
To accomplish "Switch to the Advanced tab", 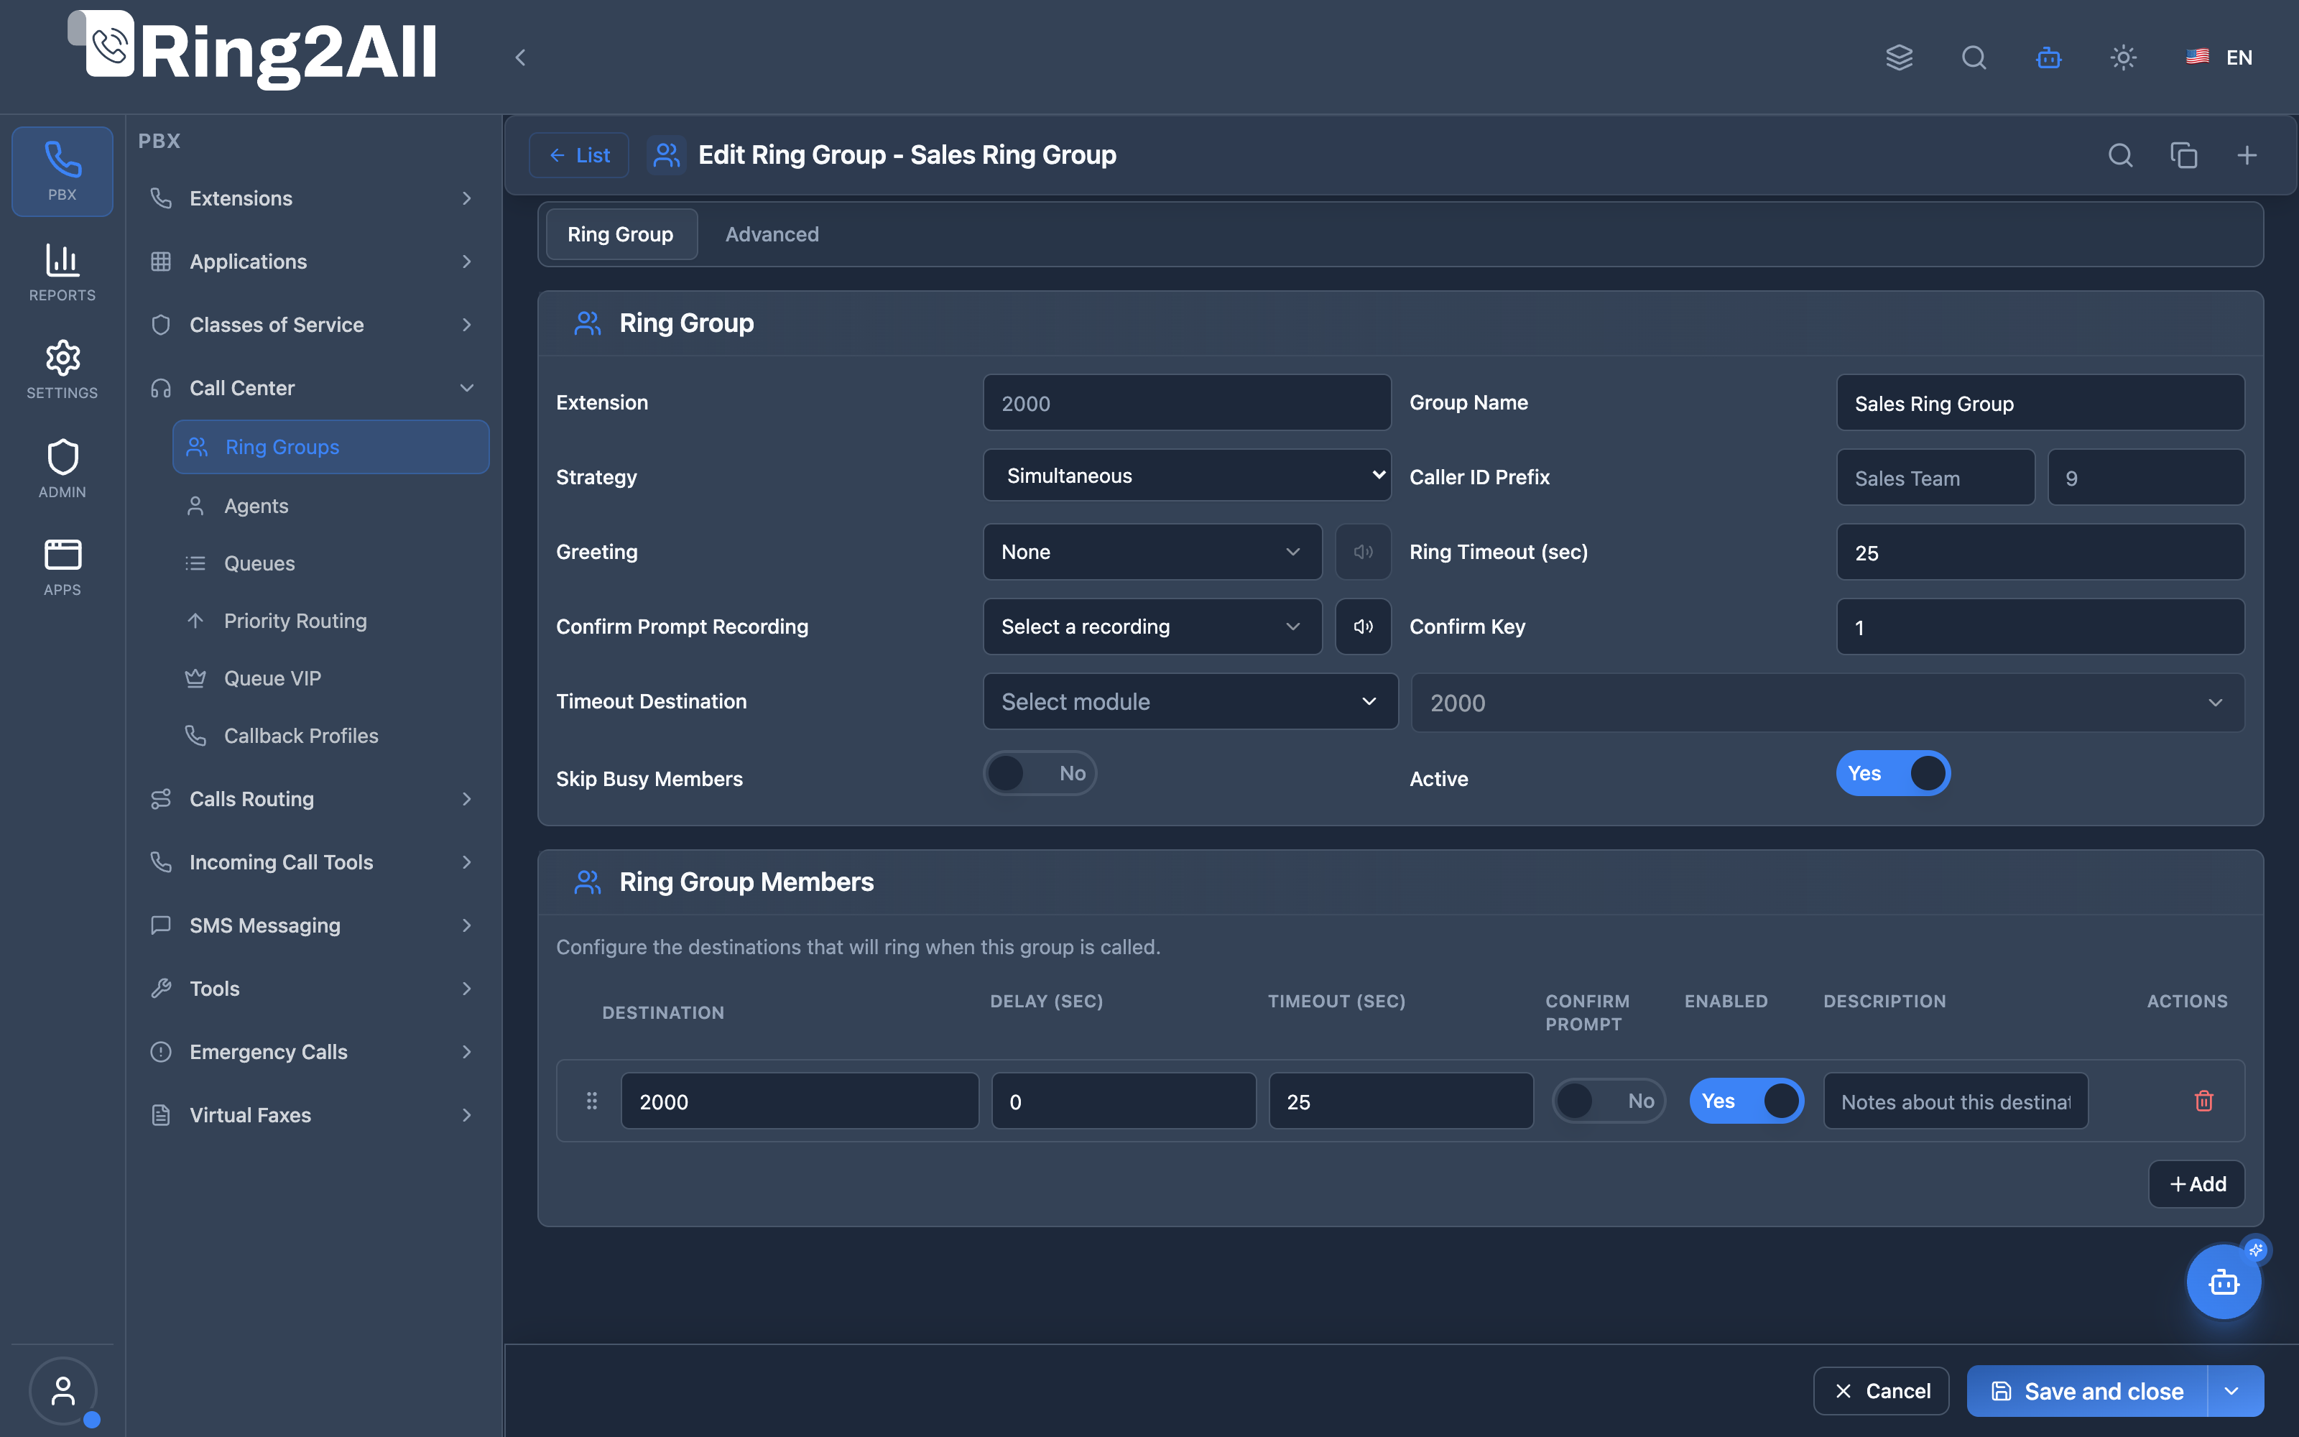I will (x=772, y=234).
